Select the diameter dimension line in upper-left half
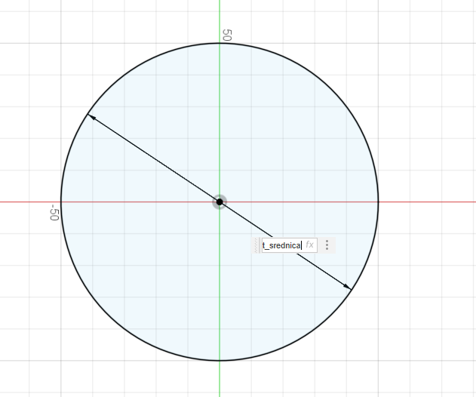Viewport: 476px width, 397px height. coord(151,156)
